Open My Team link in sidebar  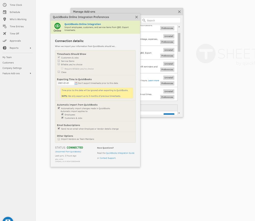7,57
